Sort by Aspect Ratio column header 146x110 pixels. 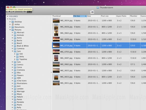tap(123, 16)
